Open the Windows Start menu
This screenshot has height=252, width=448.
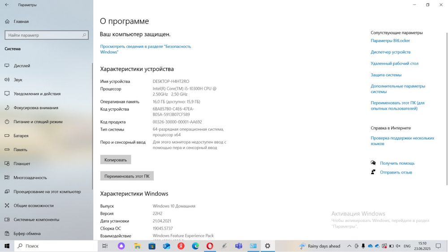click(x=7, y=246)
